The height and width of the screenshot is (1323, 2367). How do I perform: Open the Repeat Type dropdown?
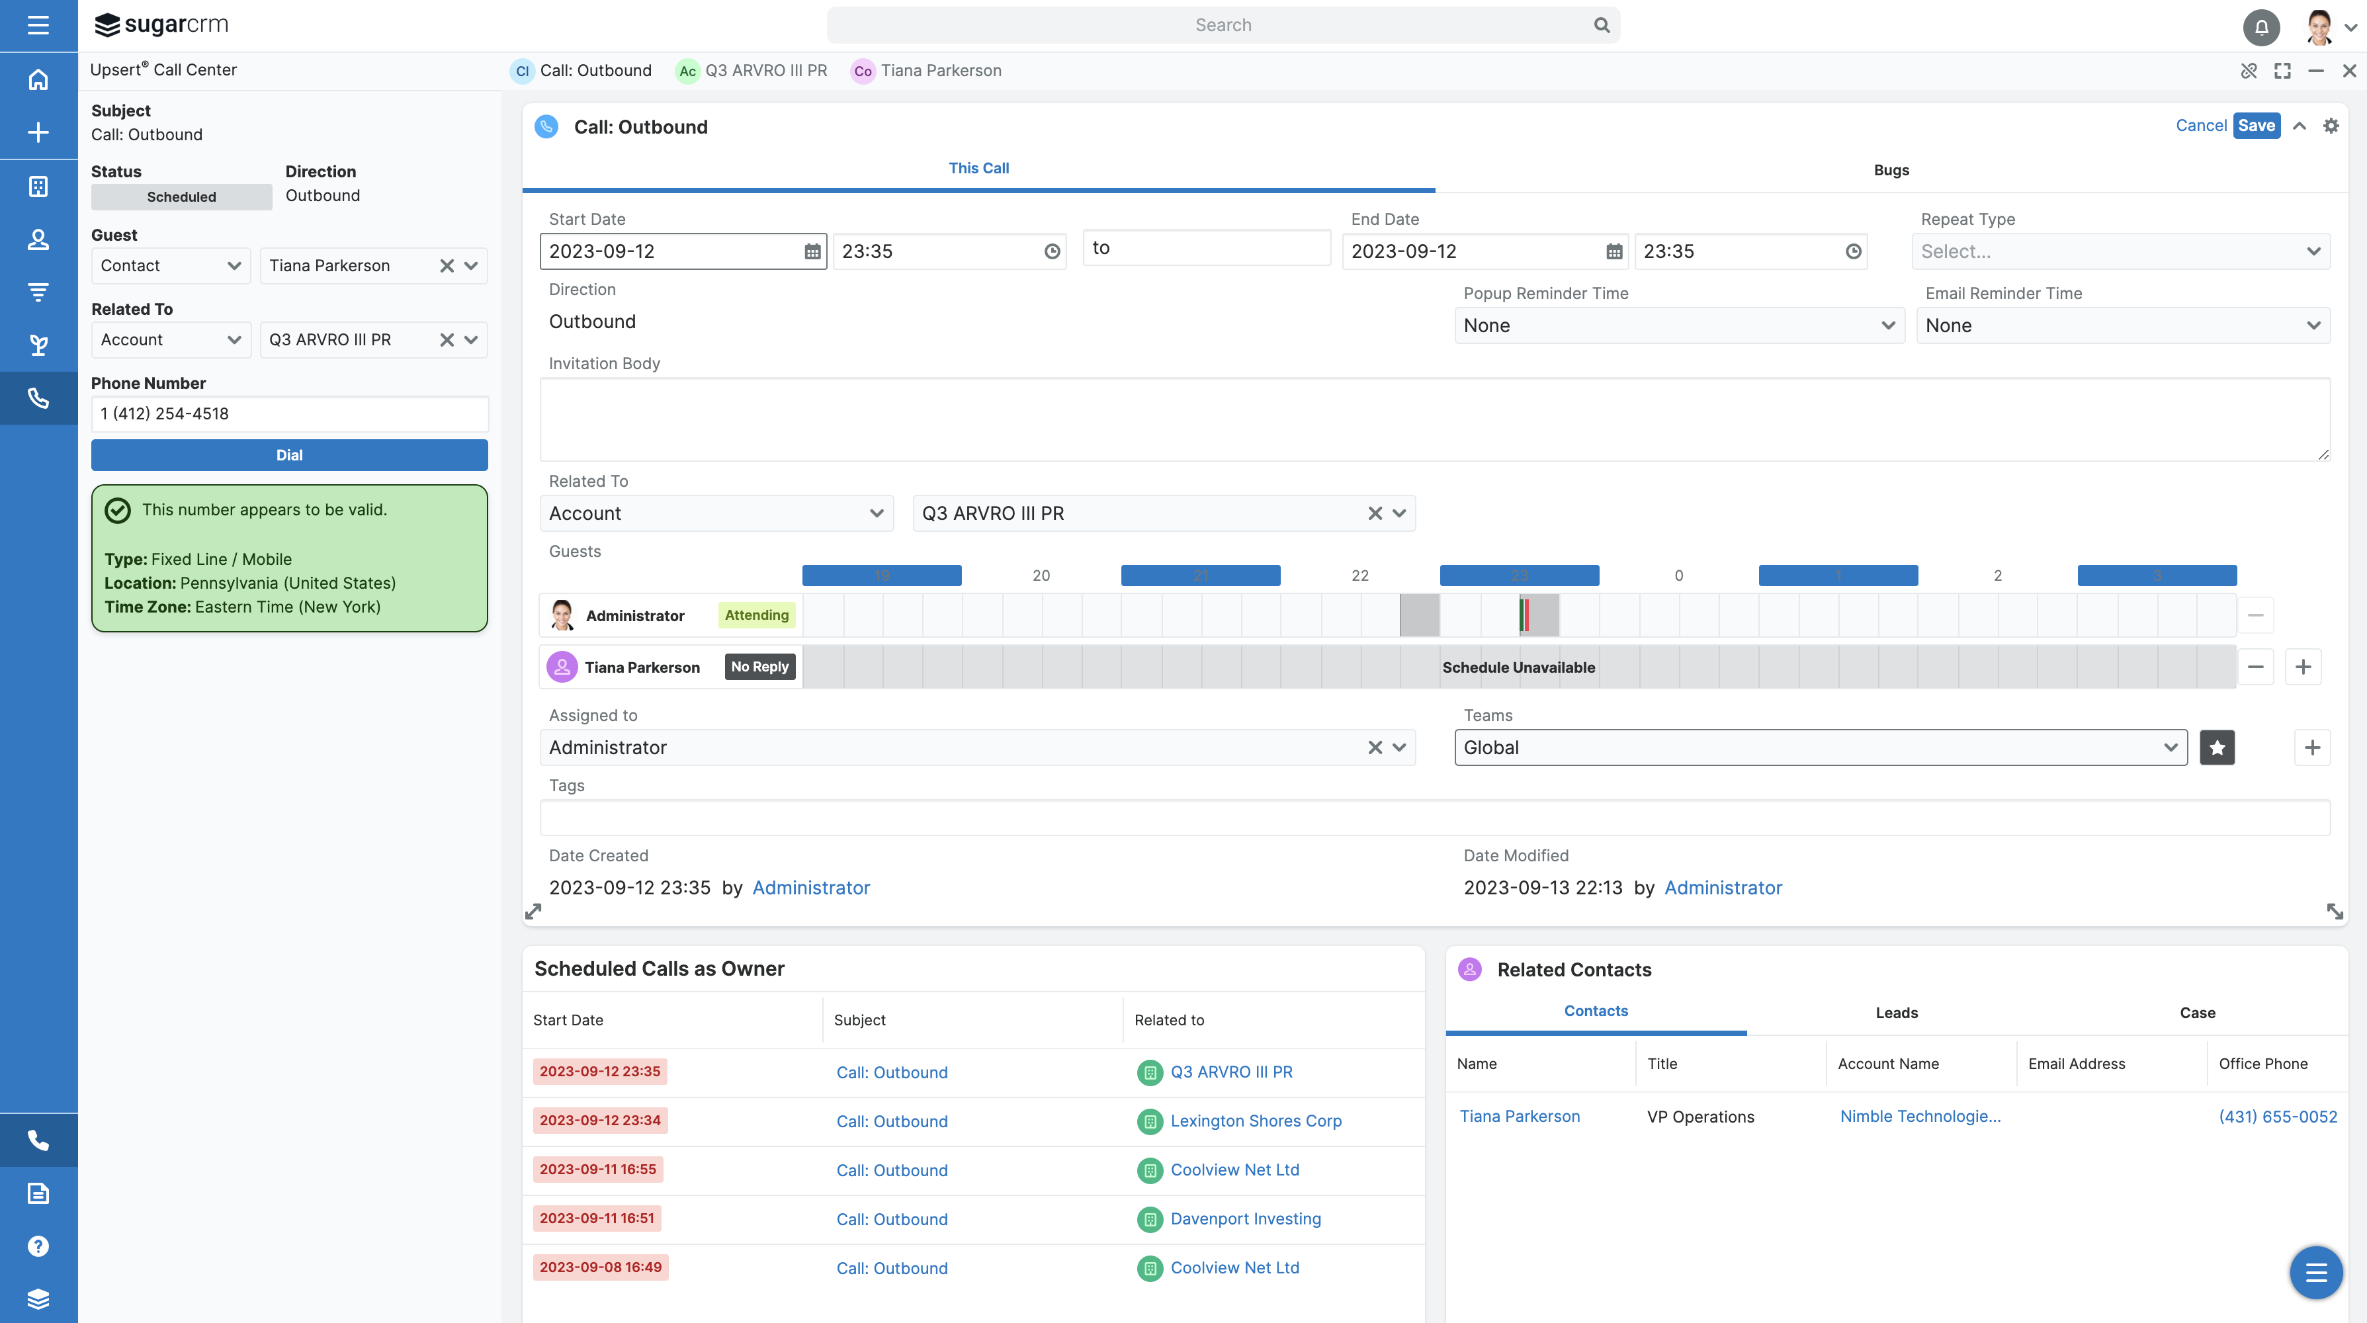tap(2123, 251)
